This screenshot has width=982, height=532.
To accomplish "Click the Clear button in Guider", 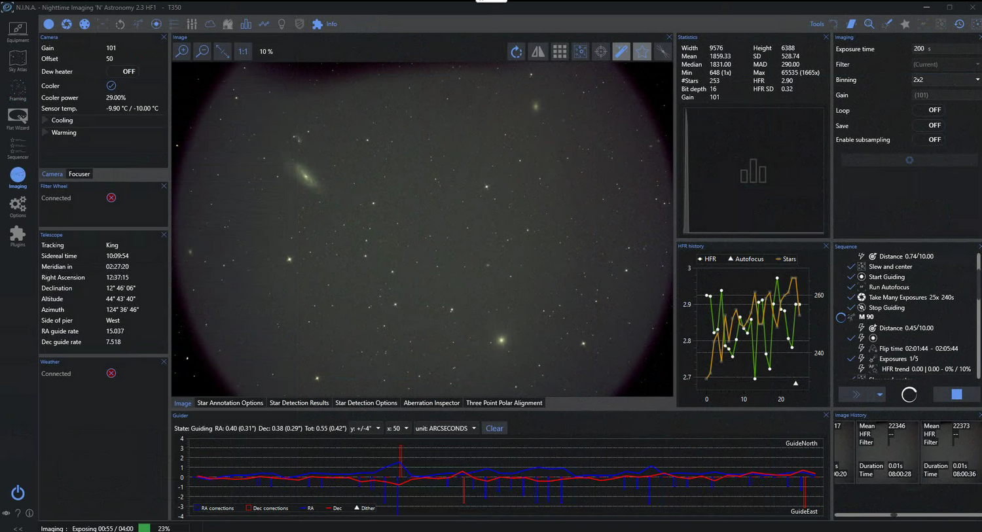I will pos(494,429).
